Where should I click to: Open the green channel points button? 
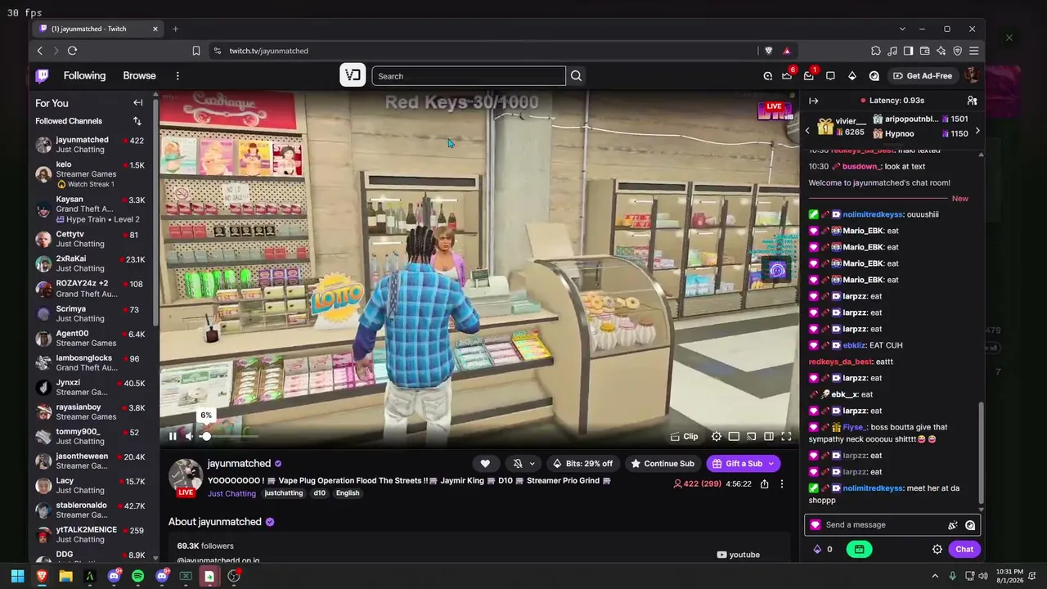pyautogui.click(x=859, y=550)
